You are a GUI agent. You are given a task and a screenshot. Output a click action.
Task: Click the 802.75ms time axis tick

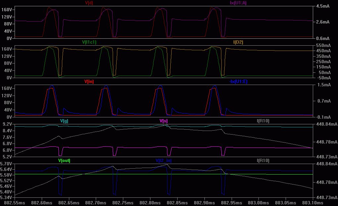coord(123,203)
